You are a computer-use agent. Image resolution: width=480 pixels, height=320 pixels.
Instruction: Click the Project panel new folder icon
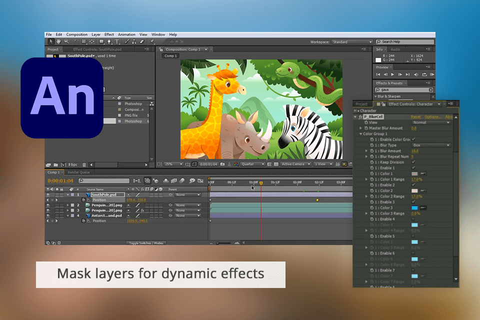tap(55, 164)
